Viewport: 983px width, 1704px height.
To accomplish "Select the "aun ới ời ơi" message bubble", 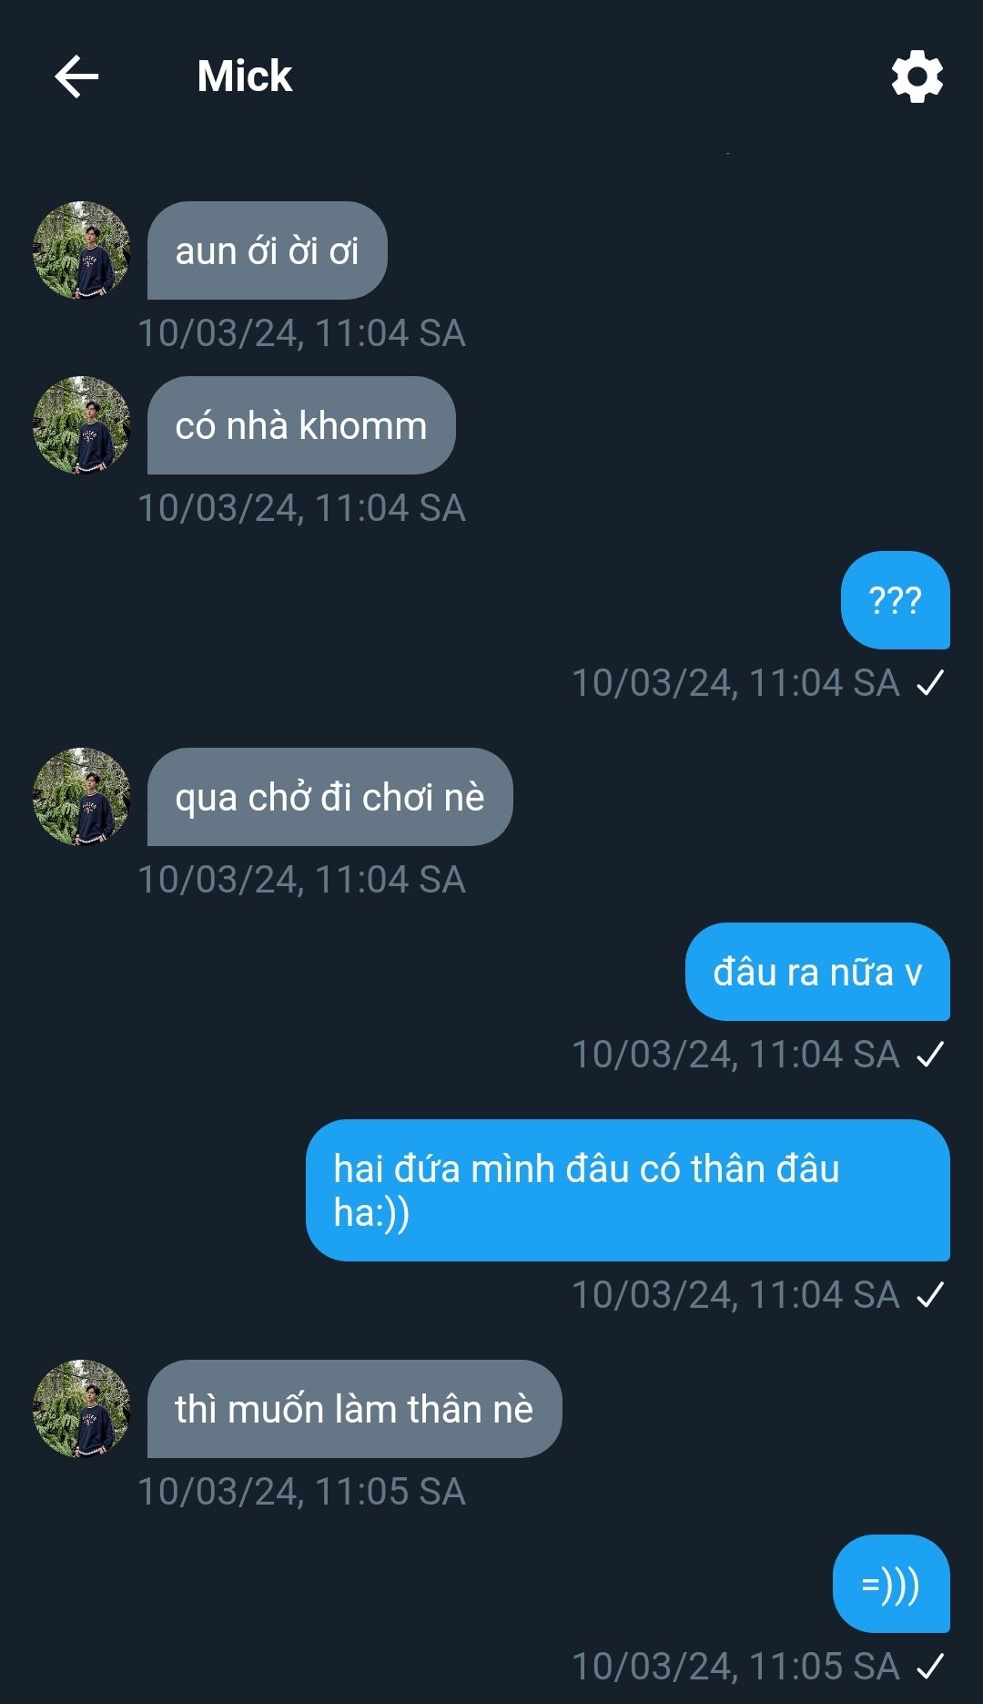I will [x=267, y=250].
